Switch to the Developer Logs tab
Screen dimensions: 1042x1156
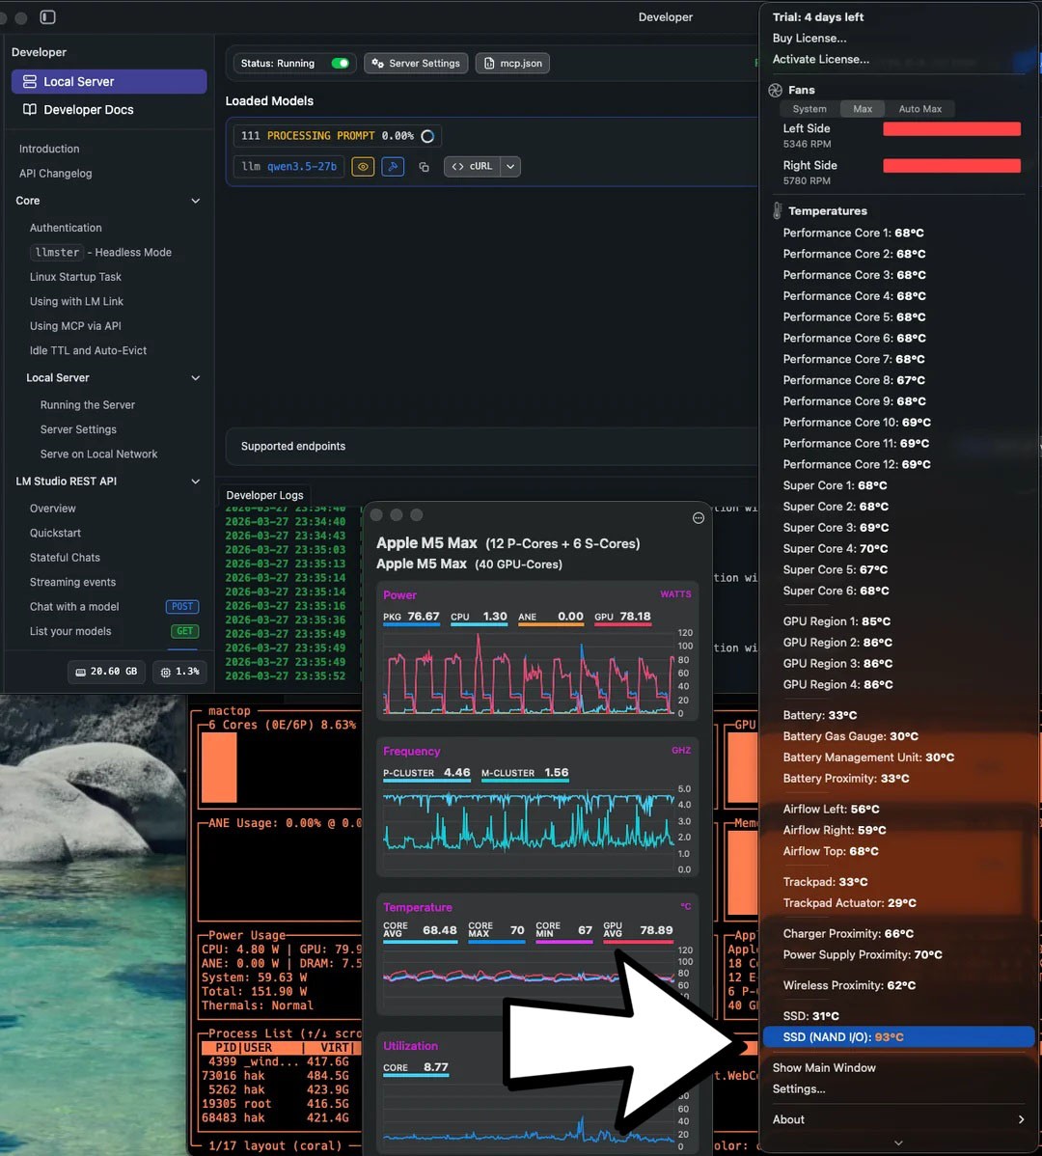point(264,495)
